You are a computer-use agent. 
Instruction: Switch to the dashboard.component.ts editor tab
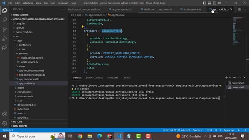pyautogui.click(x=156, y=9)
